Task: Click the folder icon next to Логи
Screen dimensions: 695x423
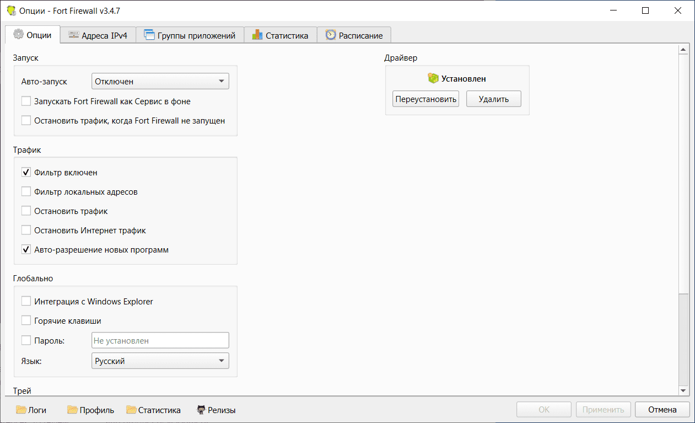Action: (x=21, y=410)
